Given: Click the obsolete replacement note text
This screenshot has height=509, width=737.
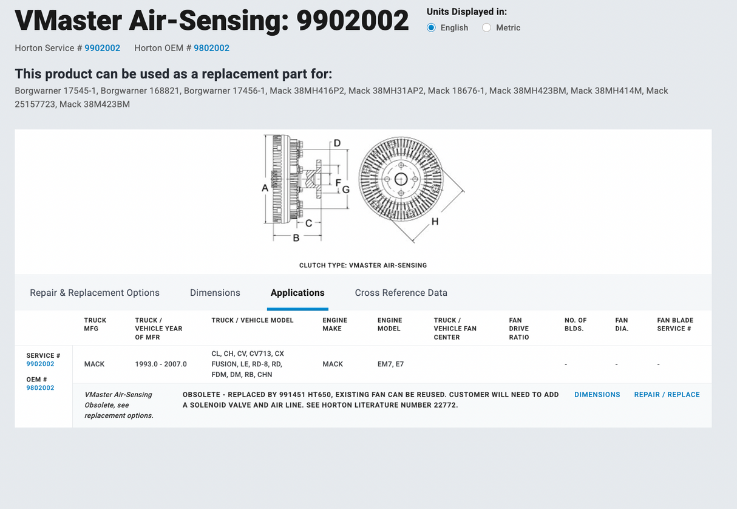Looking at the screenshot, I should [x=370, y=399].
